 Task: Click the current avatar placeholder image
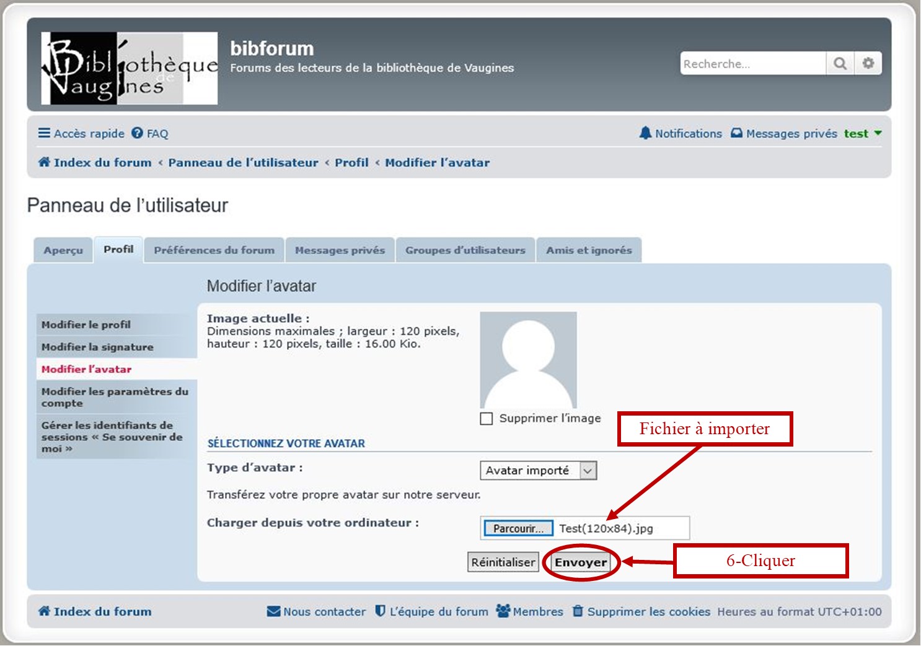coord(528,360)
